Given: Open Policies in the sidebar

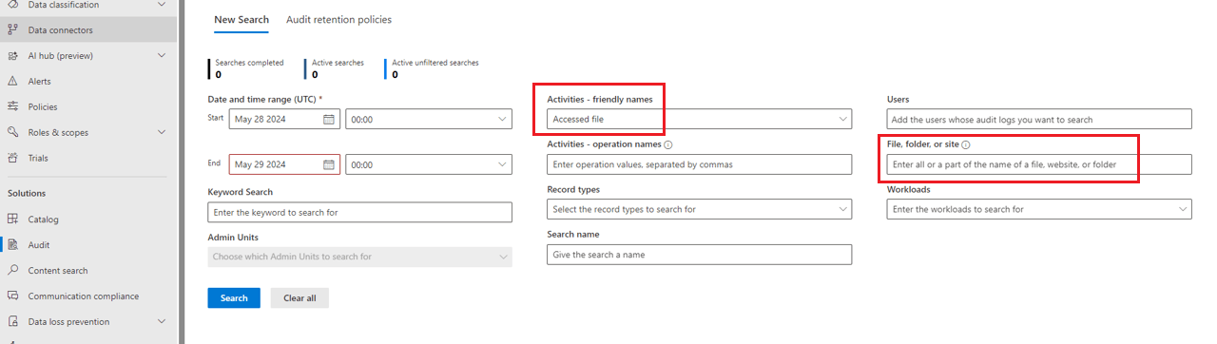Looking at the screenshot, I should click(x=88, y=107).
